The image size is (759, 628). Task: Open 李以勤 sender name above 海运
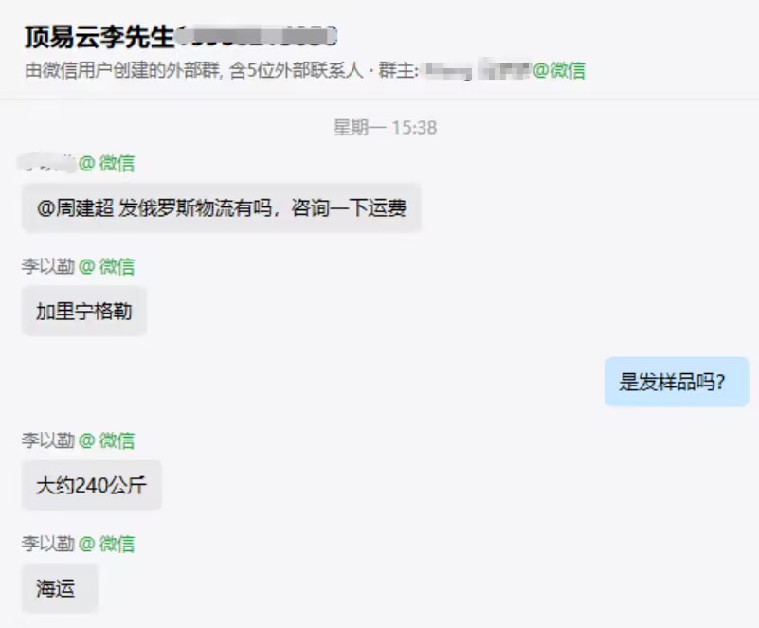48,544
